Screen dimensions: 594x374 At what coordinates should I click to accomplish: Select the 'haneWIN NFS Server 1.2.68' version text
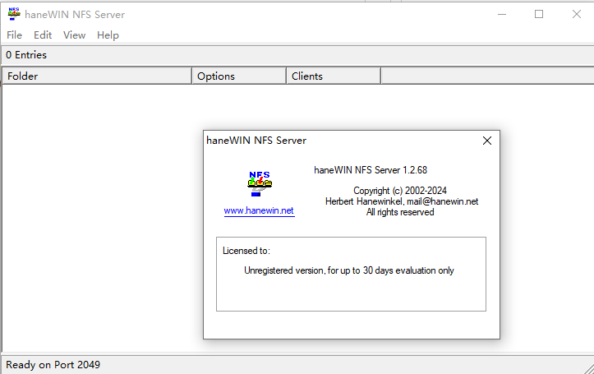pyautogui.click(x=371, y=170)
